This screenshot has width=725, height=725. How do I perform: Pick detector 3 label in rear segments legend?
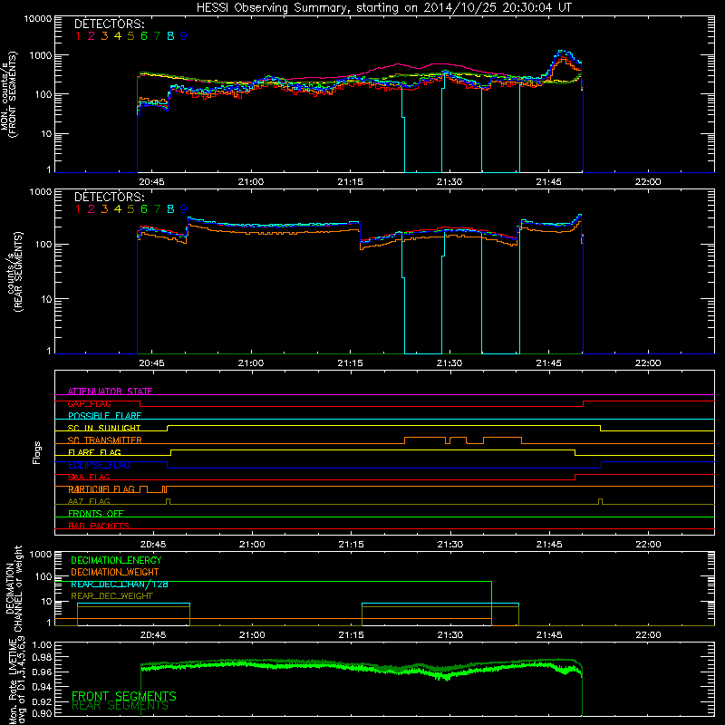[104, 209]
